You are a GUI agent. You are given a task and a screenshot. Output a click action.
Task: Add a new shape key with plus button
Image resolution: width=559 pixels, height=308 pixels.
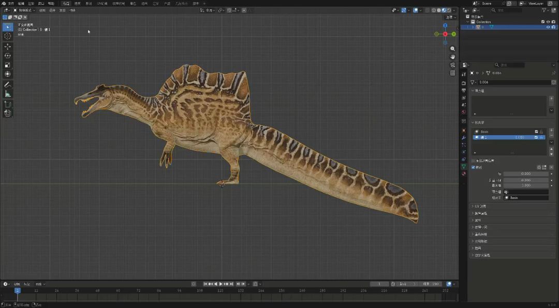(552, 129)
